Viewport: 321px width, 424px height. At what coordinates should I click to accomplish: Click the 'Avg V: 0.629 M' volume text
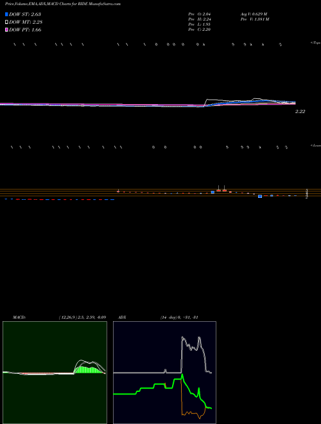pos(254,14)
